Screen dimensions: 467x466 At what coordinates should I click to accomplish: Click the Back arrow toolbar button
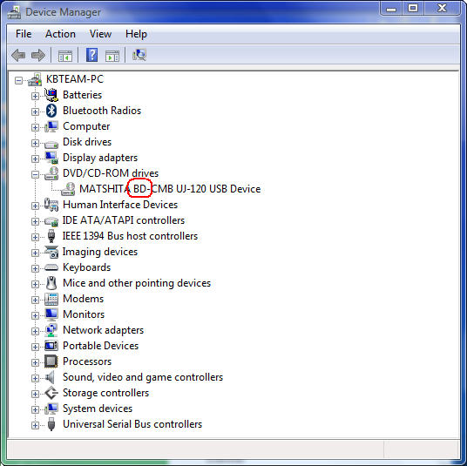18,55
